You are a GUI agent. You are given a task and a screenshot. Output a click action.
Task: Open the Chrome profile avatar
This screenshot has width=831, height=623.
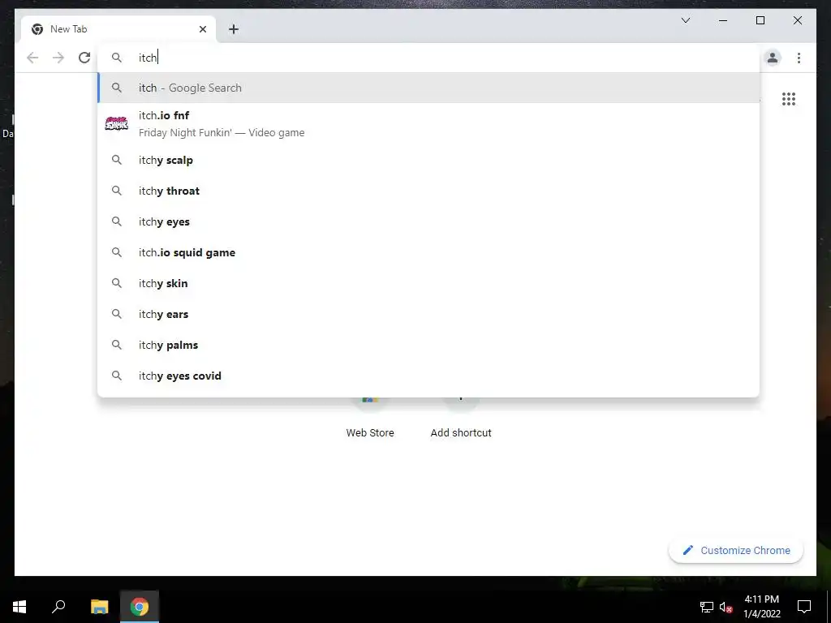(x=773, y=58)
